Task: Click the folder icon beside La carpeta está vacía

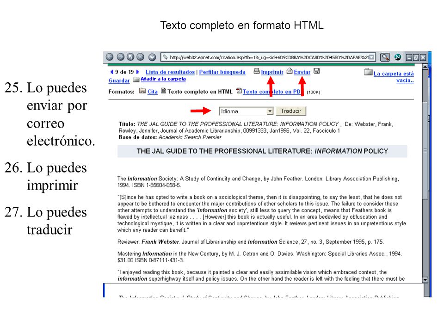Action: [368, 72]
